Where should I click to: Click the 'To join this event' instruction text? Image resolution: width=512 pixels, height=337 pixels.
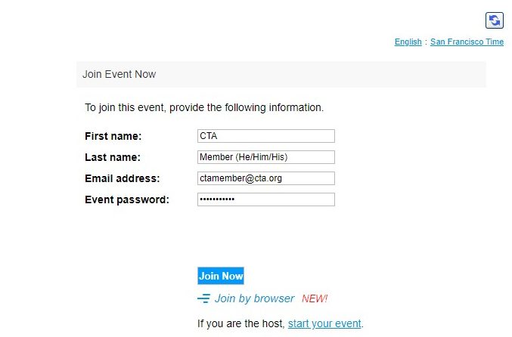(203, 107)
